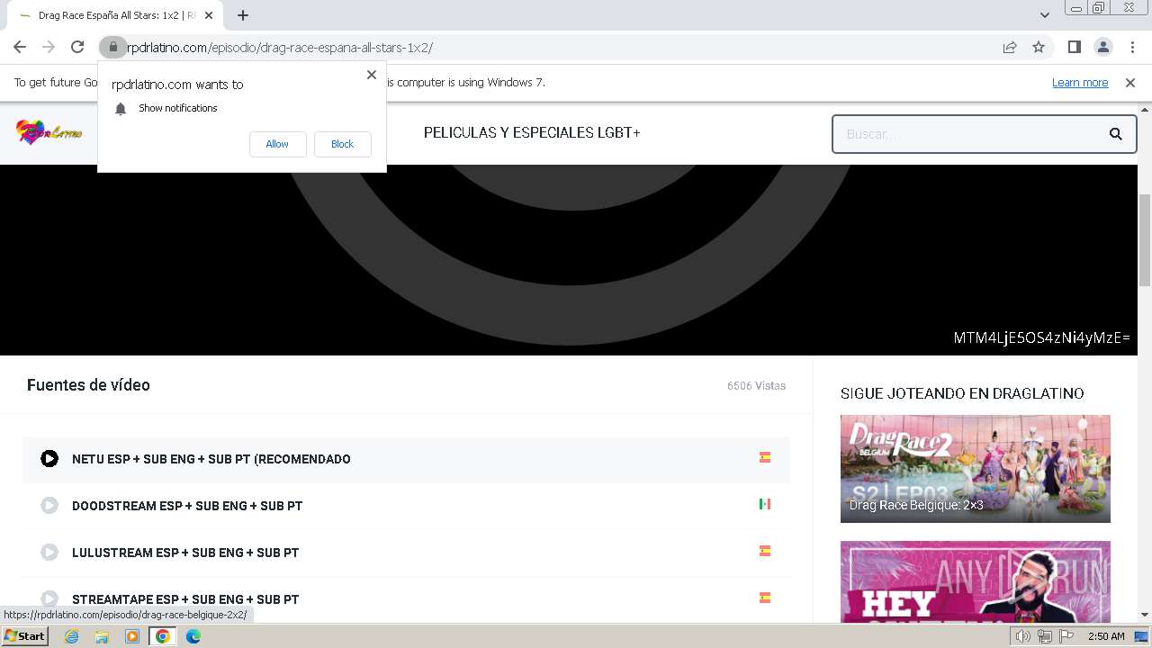Click Spain flag on LULUSTREAM row

[x=765, y=551]
